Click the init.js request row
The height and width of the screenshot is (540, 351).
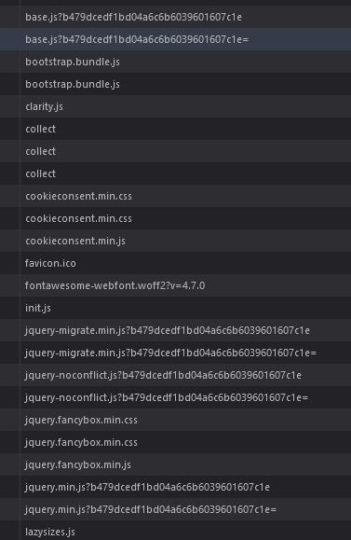(175, 308)
